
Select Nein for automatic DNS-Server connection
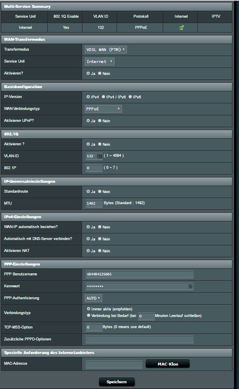point(100,239)
